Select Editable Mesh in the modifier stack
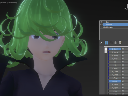Screen dimensions: 128x96 pyautogui.click(x=108, y=27)
